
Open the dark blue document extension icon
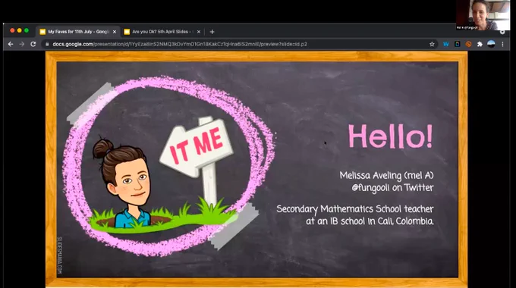(457, 44)
